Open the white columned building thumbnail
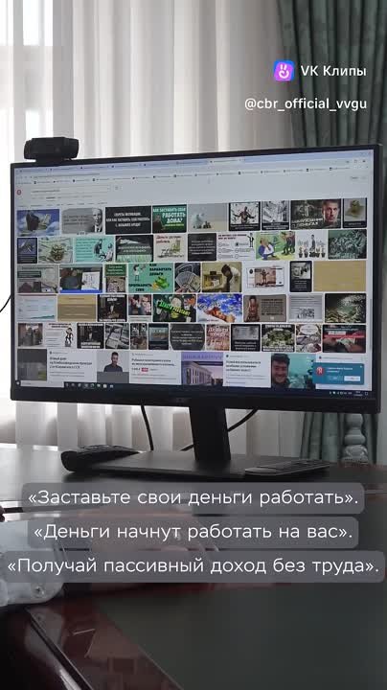 (202, 369)
